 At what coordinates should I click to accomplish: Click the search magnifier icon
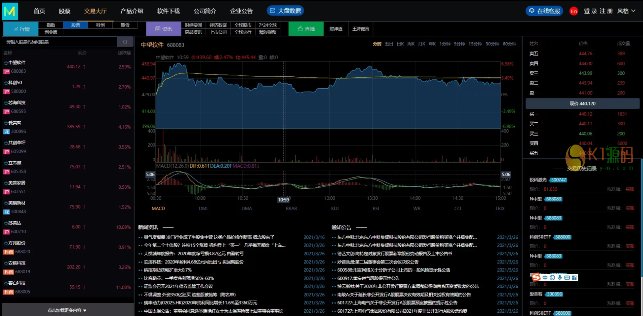125,42
